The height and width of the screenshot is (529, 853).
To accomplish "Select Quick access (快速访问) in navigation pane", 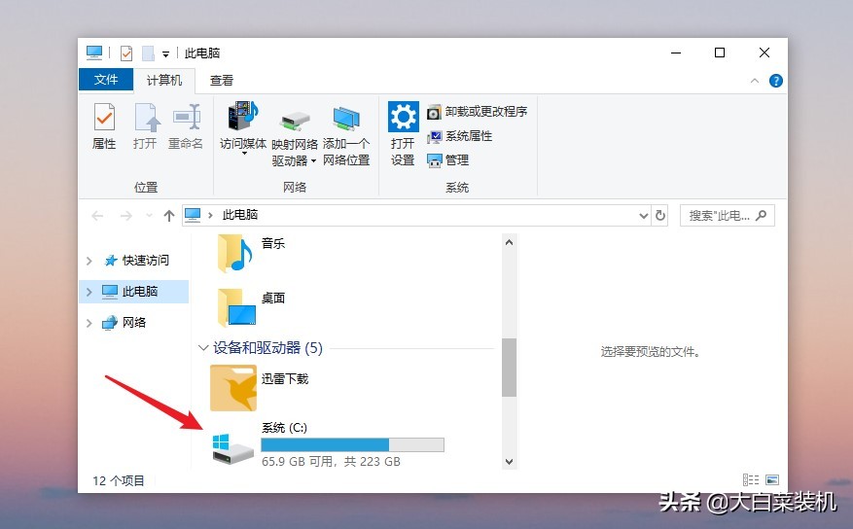I will coord(136,261).
